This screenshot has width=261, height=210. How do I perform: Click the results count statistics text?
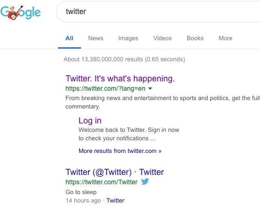124,59
